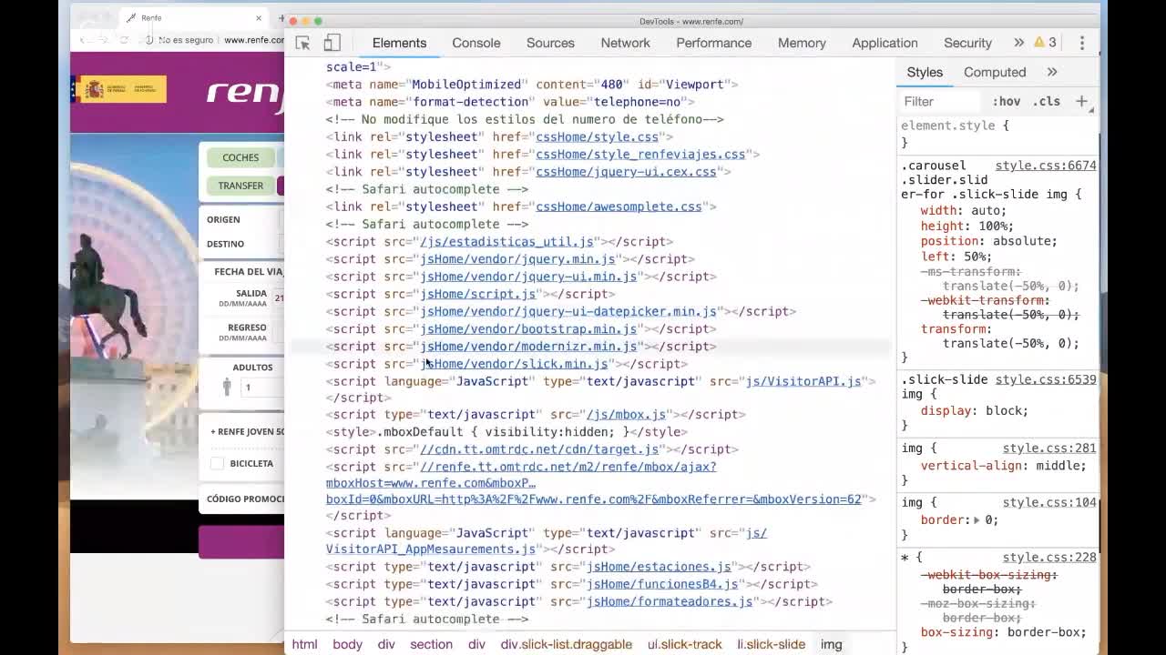The height and width of the screenshot is (655, 1166).
Task: Show more Styles sidebar tabs chevron
Action: point(1052,72)
